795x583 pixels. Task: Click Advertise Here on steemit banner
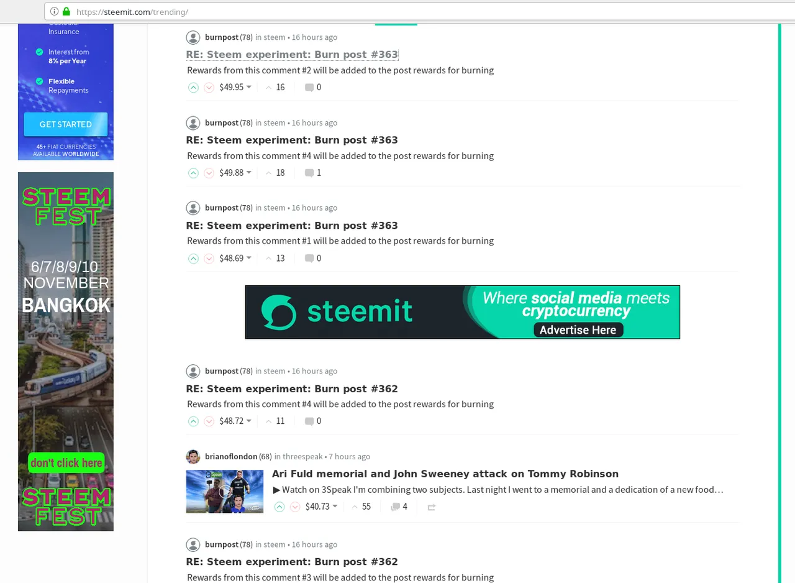click(x=578, y=330)
